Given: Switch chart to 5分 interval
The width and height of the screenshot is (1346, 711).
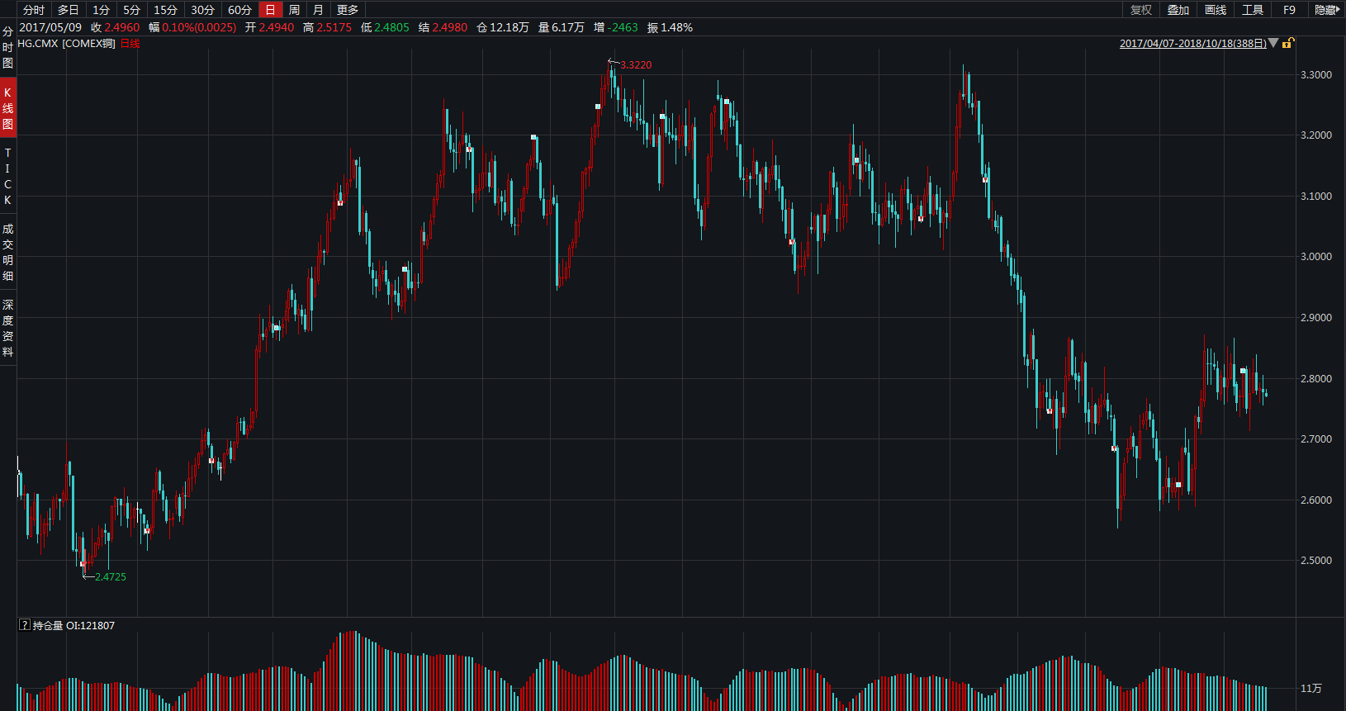Looking at the screenshot, I should (131, 10).
